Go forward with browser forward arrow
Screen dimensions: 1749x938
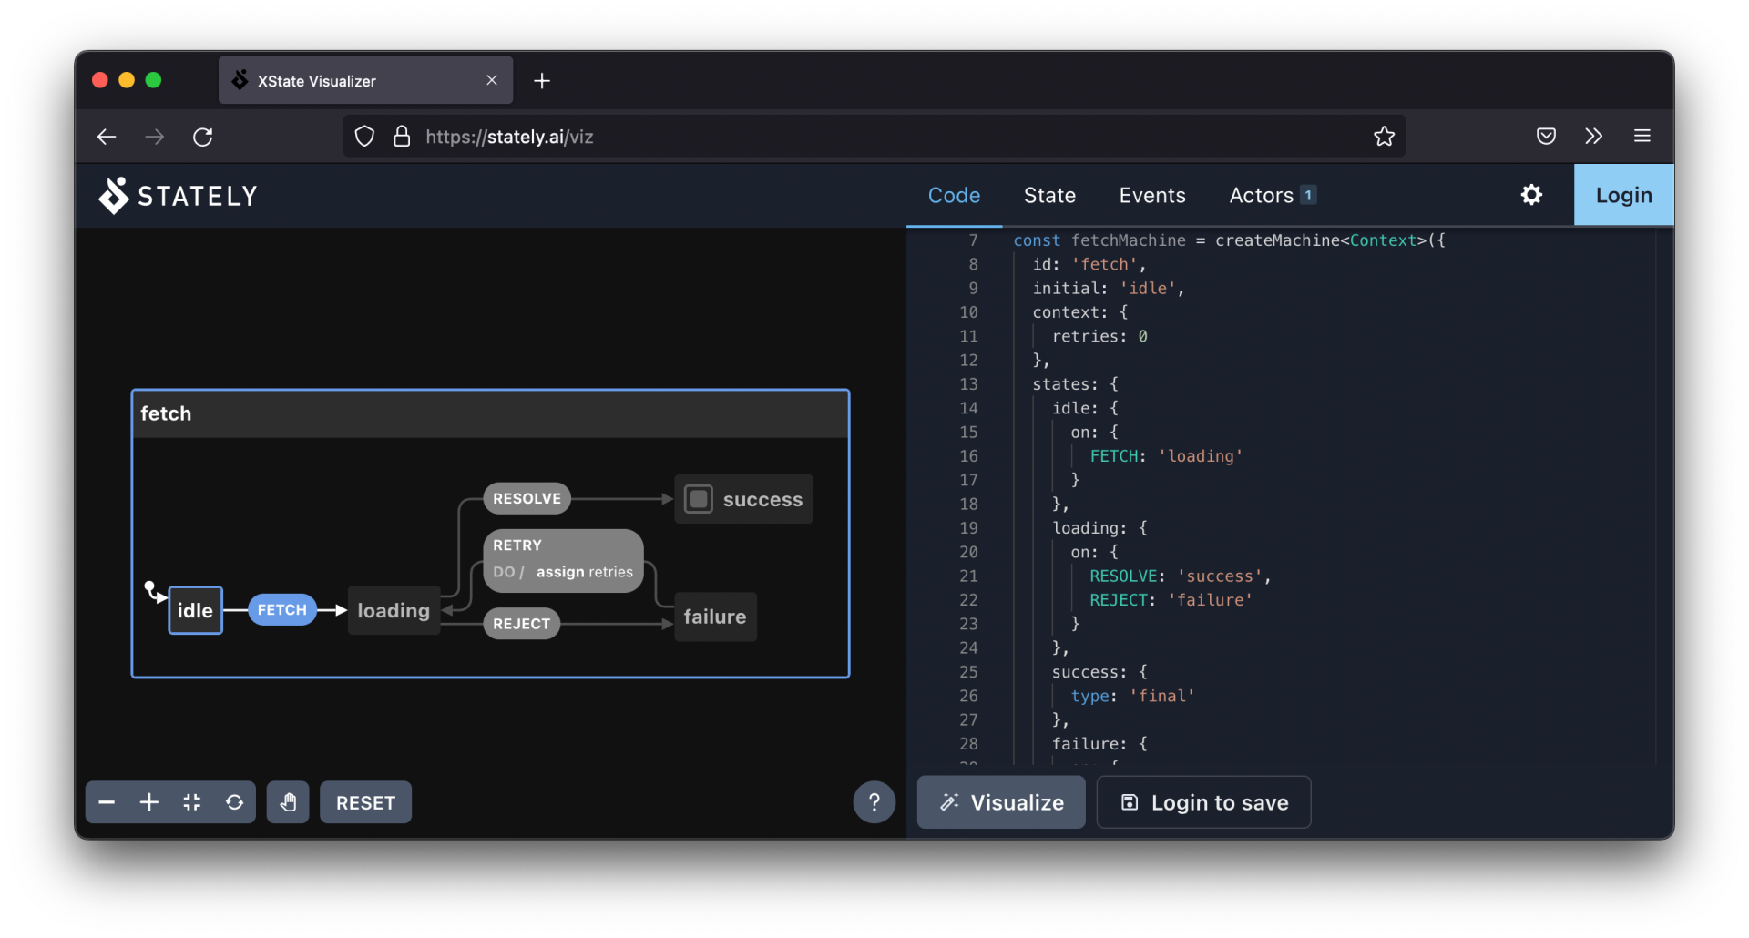(x=155, y=137)
